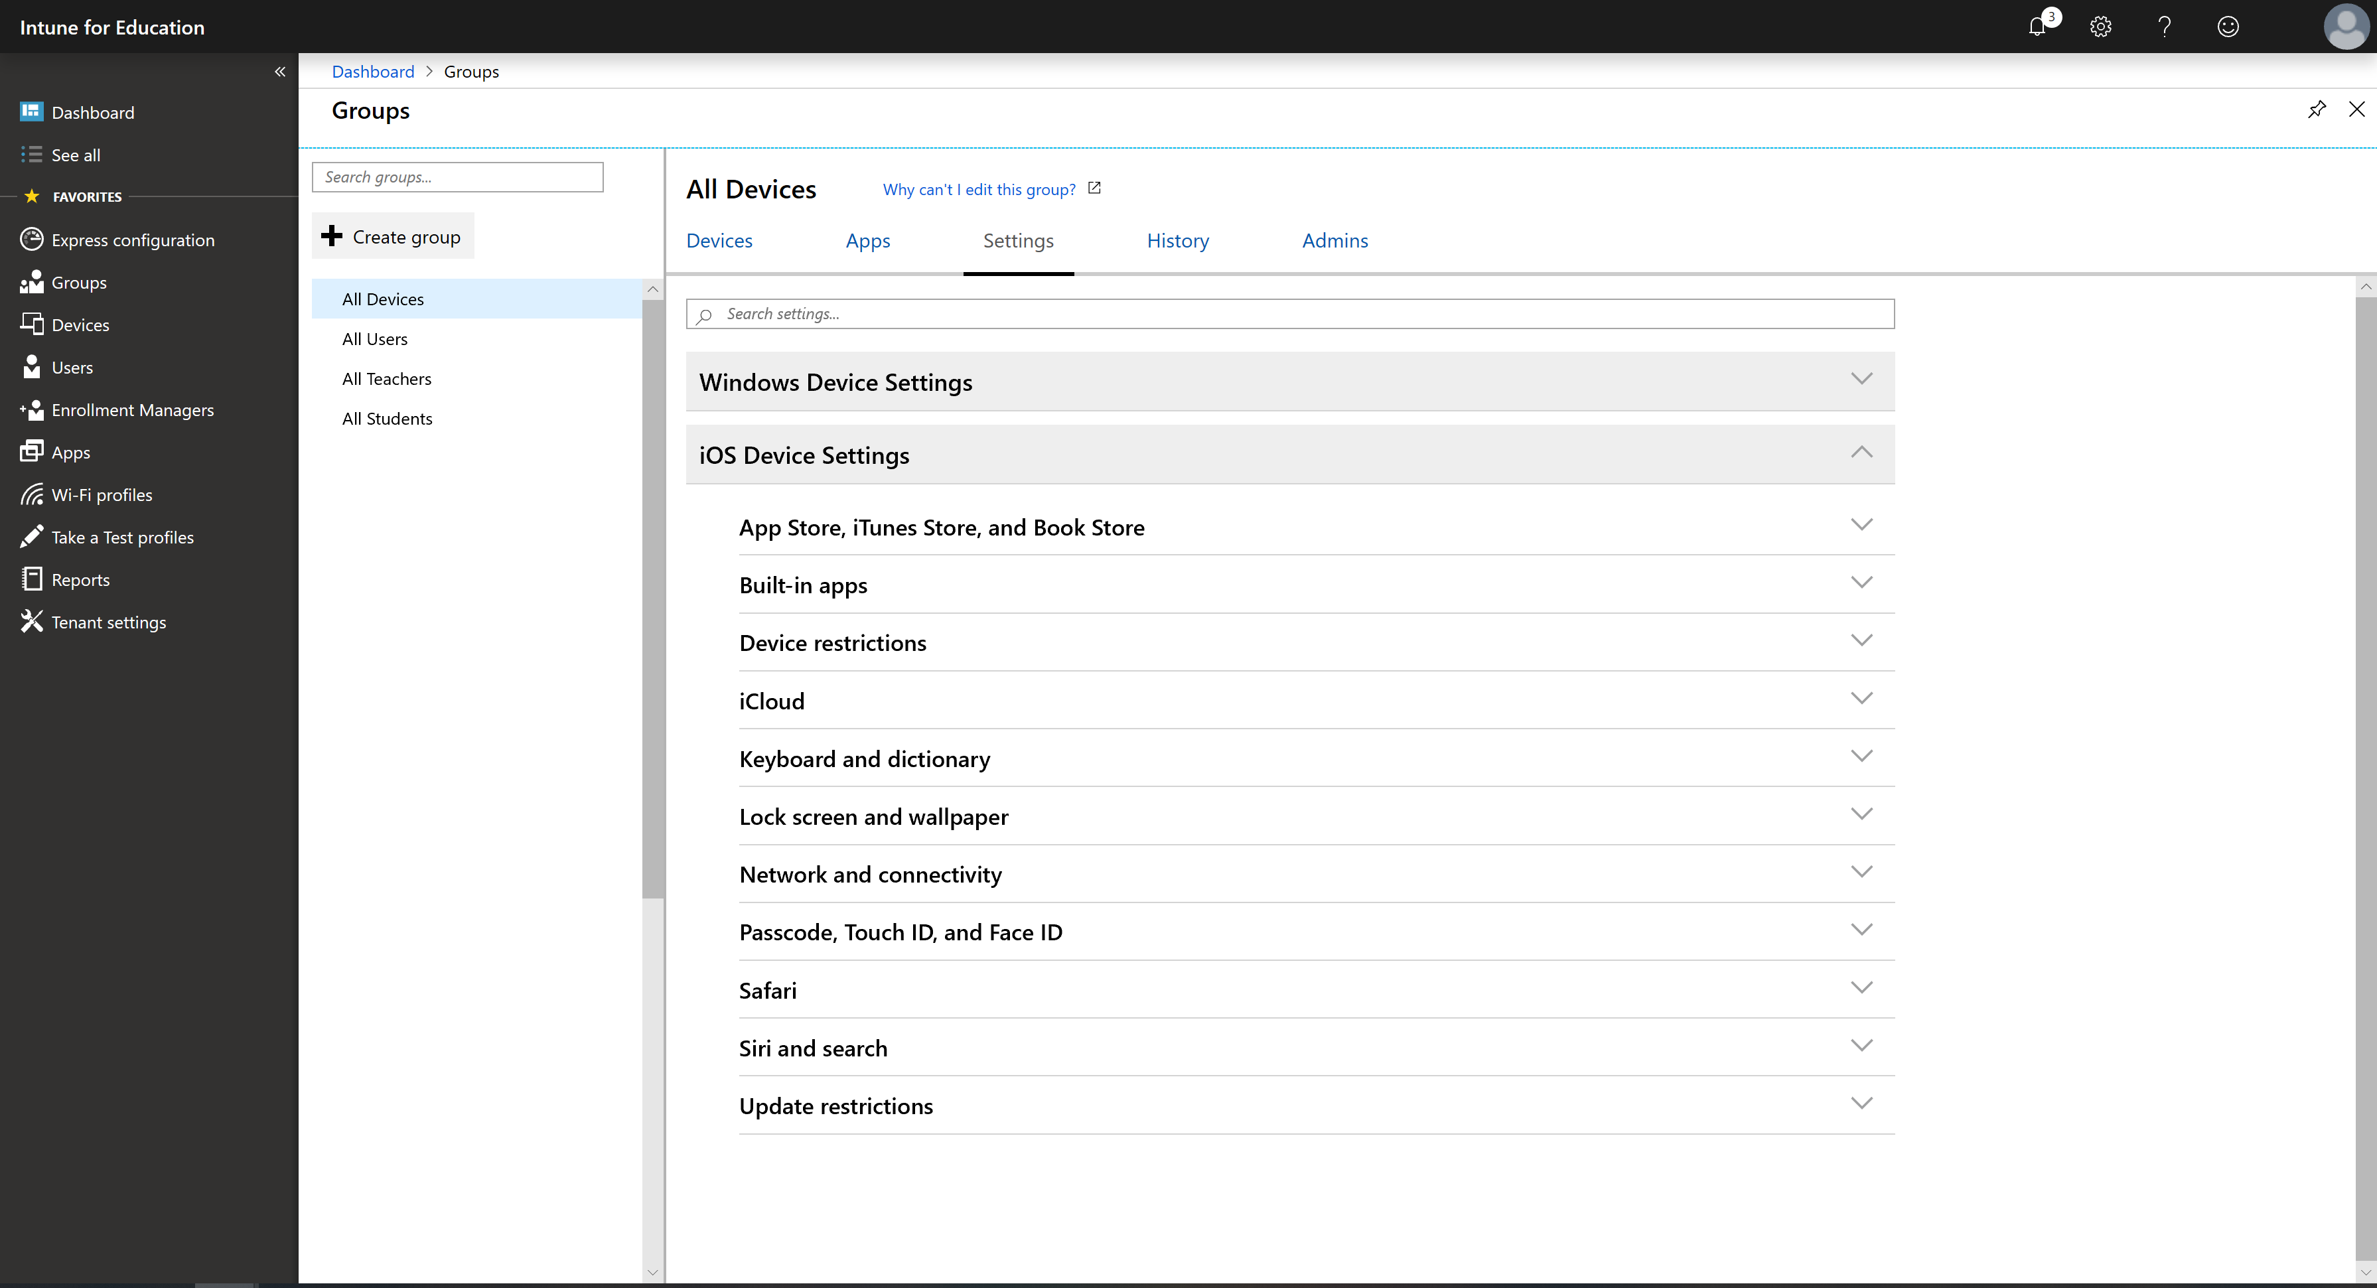Select the Settings tab for All Devices

pos(1018,240)
